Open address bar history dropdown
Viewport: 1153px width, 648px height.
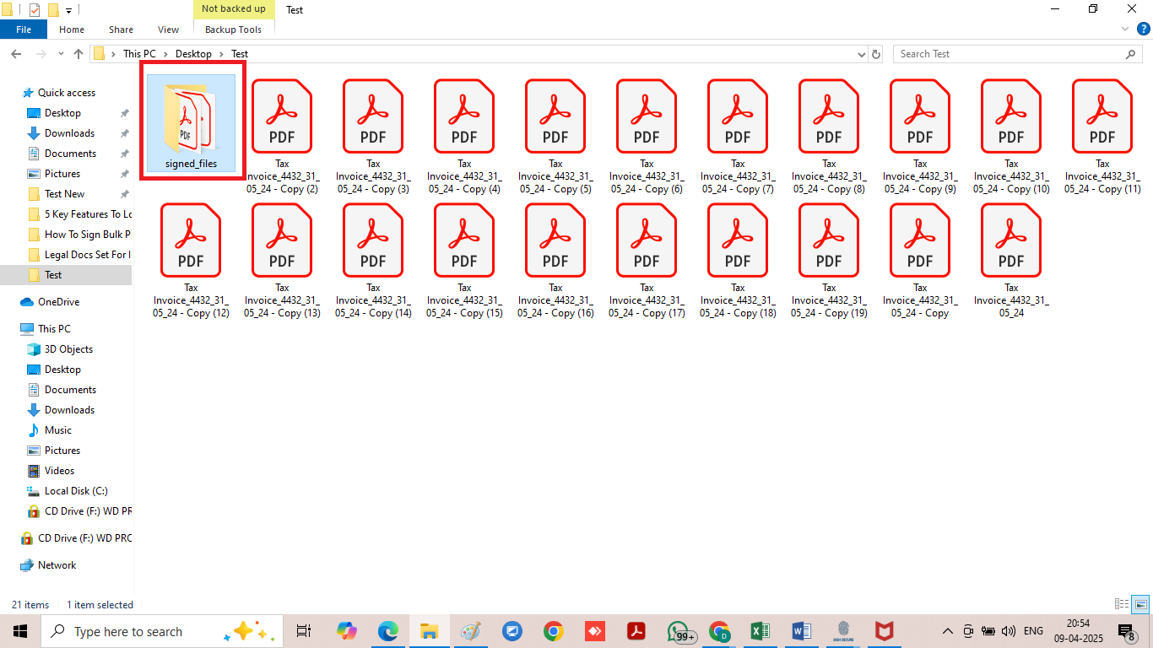[861, 54]
